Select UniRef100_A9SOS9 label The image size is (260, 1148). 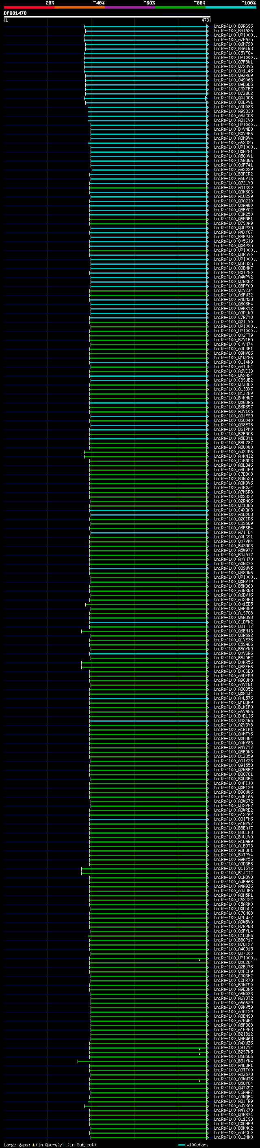(233, 169)
